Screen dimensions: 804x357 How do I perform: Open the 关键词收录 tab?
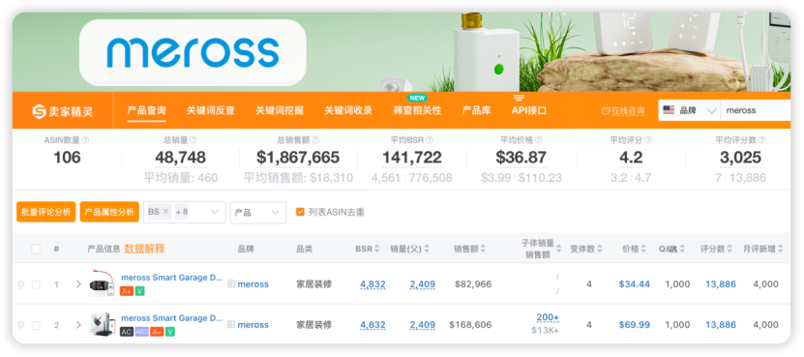tap(348, 110)
